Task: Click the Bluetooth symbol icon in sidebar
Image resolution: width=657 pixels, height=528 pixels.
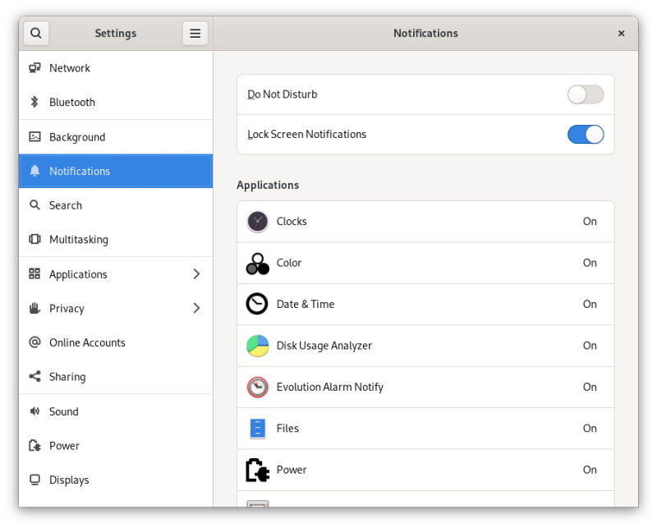Action: point(34,103)
